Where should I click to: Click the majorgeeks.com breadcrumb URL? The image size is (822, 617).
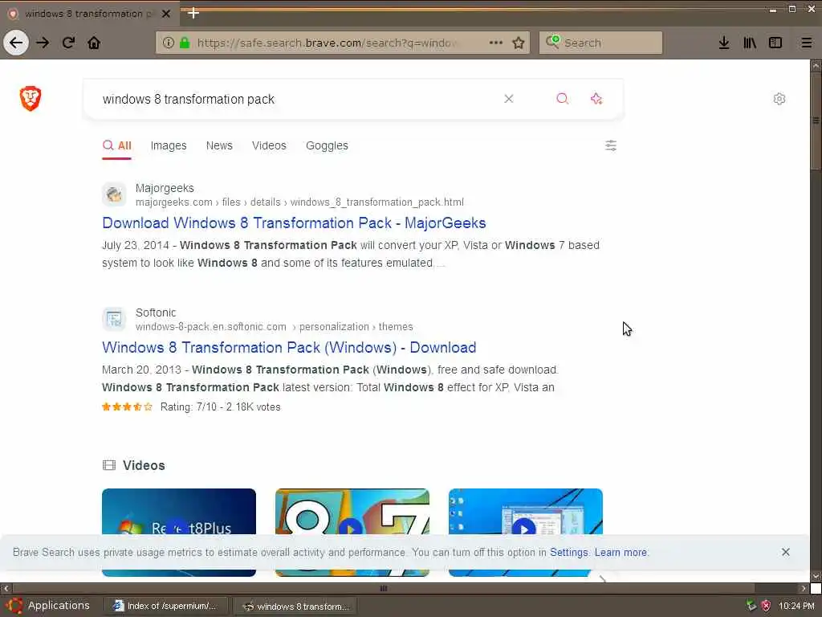coord(299,202)
